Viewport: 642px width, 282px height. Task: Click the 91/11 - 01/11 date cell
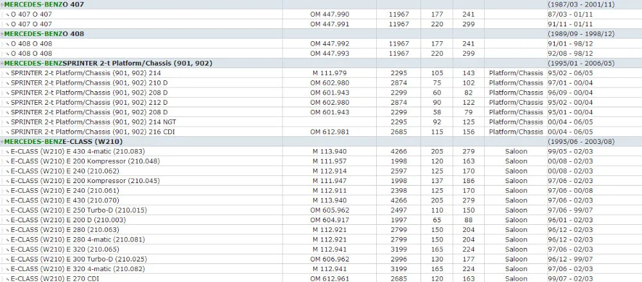click(x=570, y=24)
